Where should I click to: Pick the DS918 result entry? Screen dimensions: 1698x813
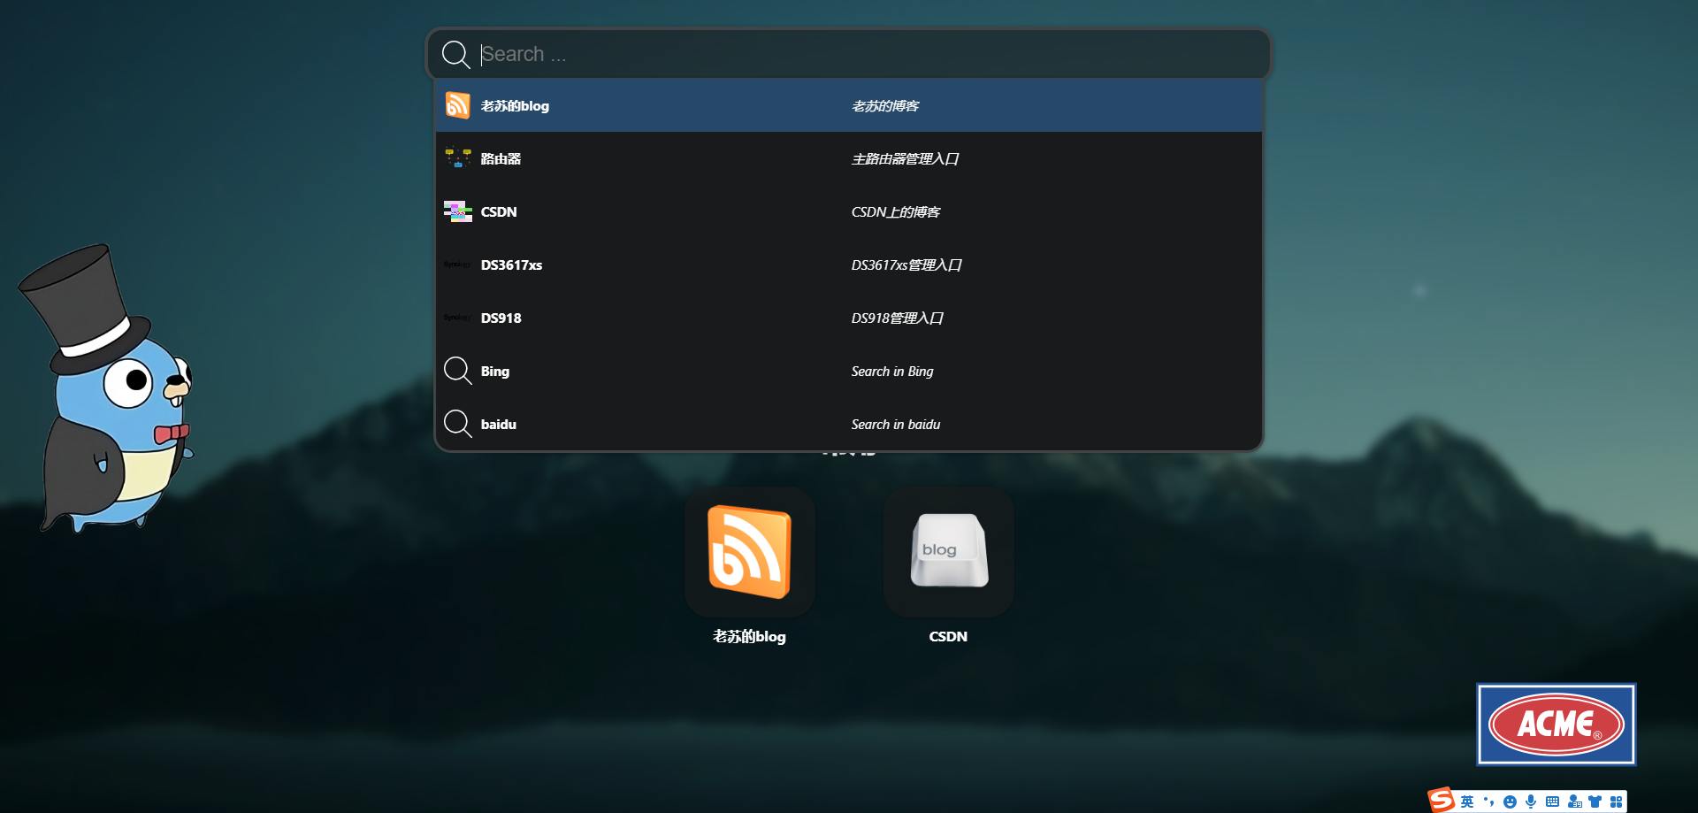848,318
